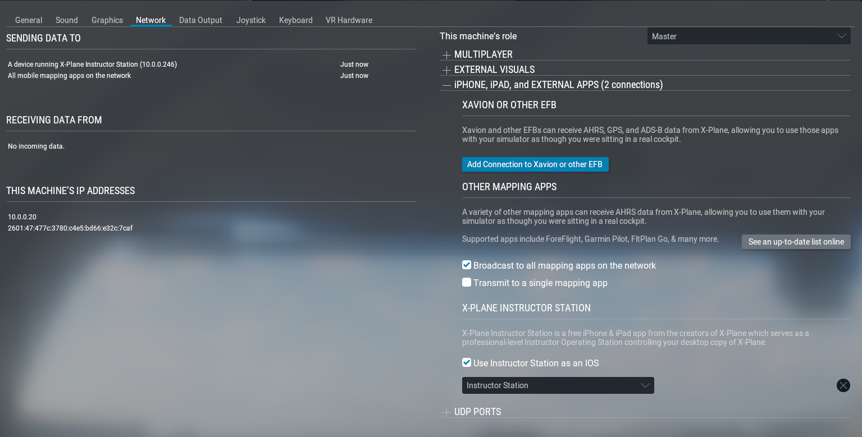Click the This machine's role label
Viewport: 862px width, 437px height.
[x=478, y=36]
